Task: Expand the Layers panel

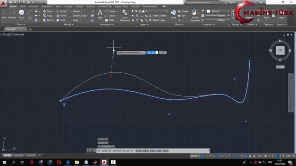Action: pyautogui.click(x=144, y=24)
